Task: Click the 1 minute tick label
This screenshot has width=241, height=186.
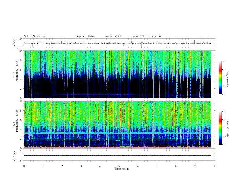Action: (43, 166)
